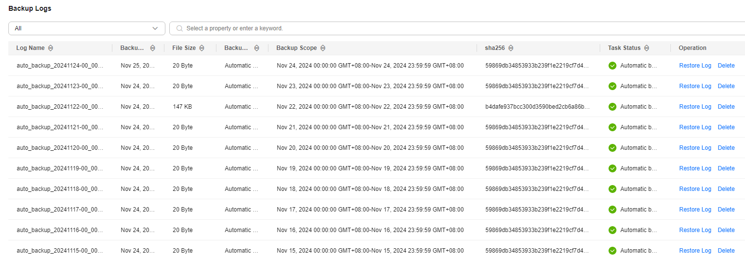Sort by Backup Scope column icon
745x259 pixels.
[x=323, y=48]
